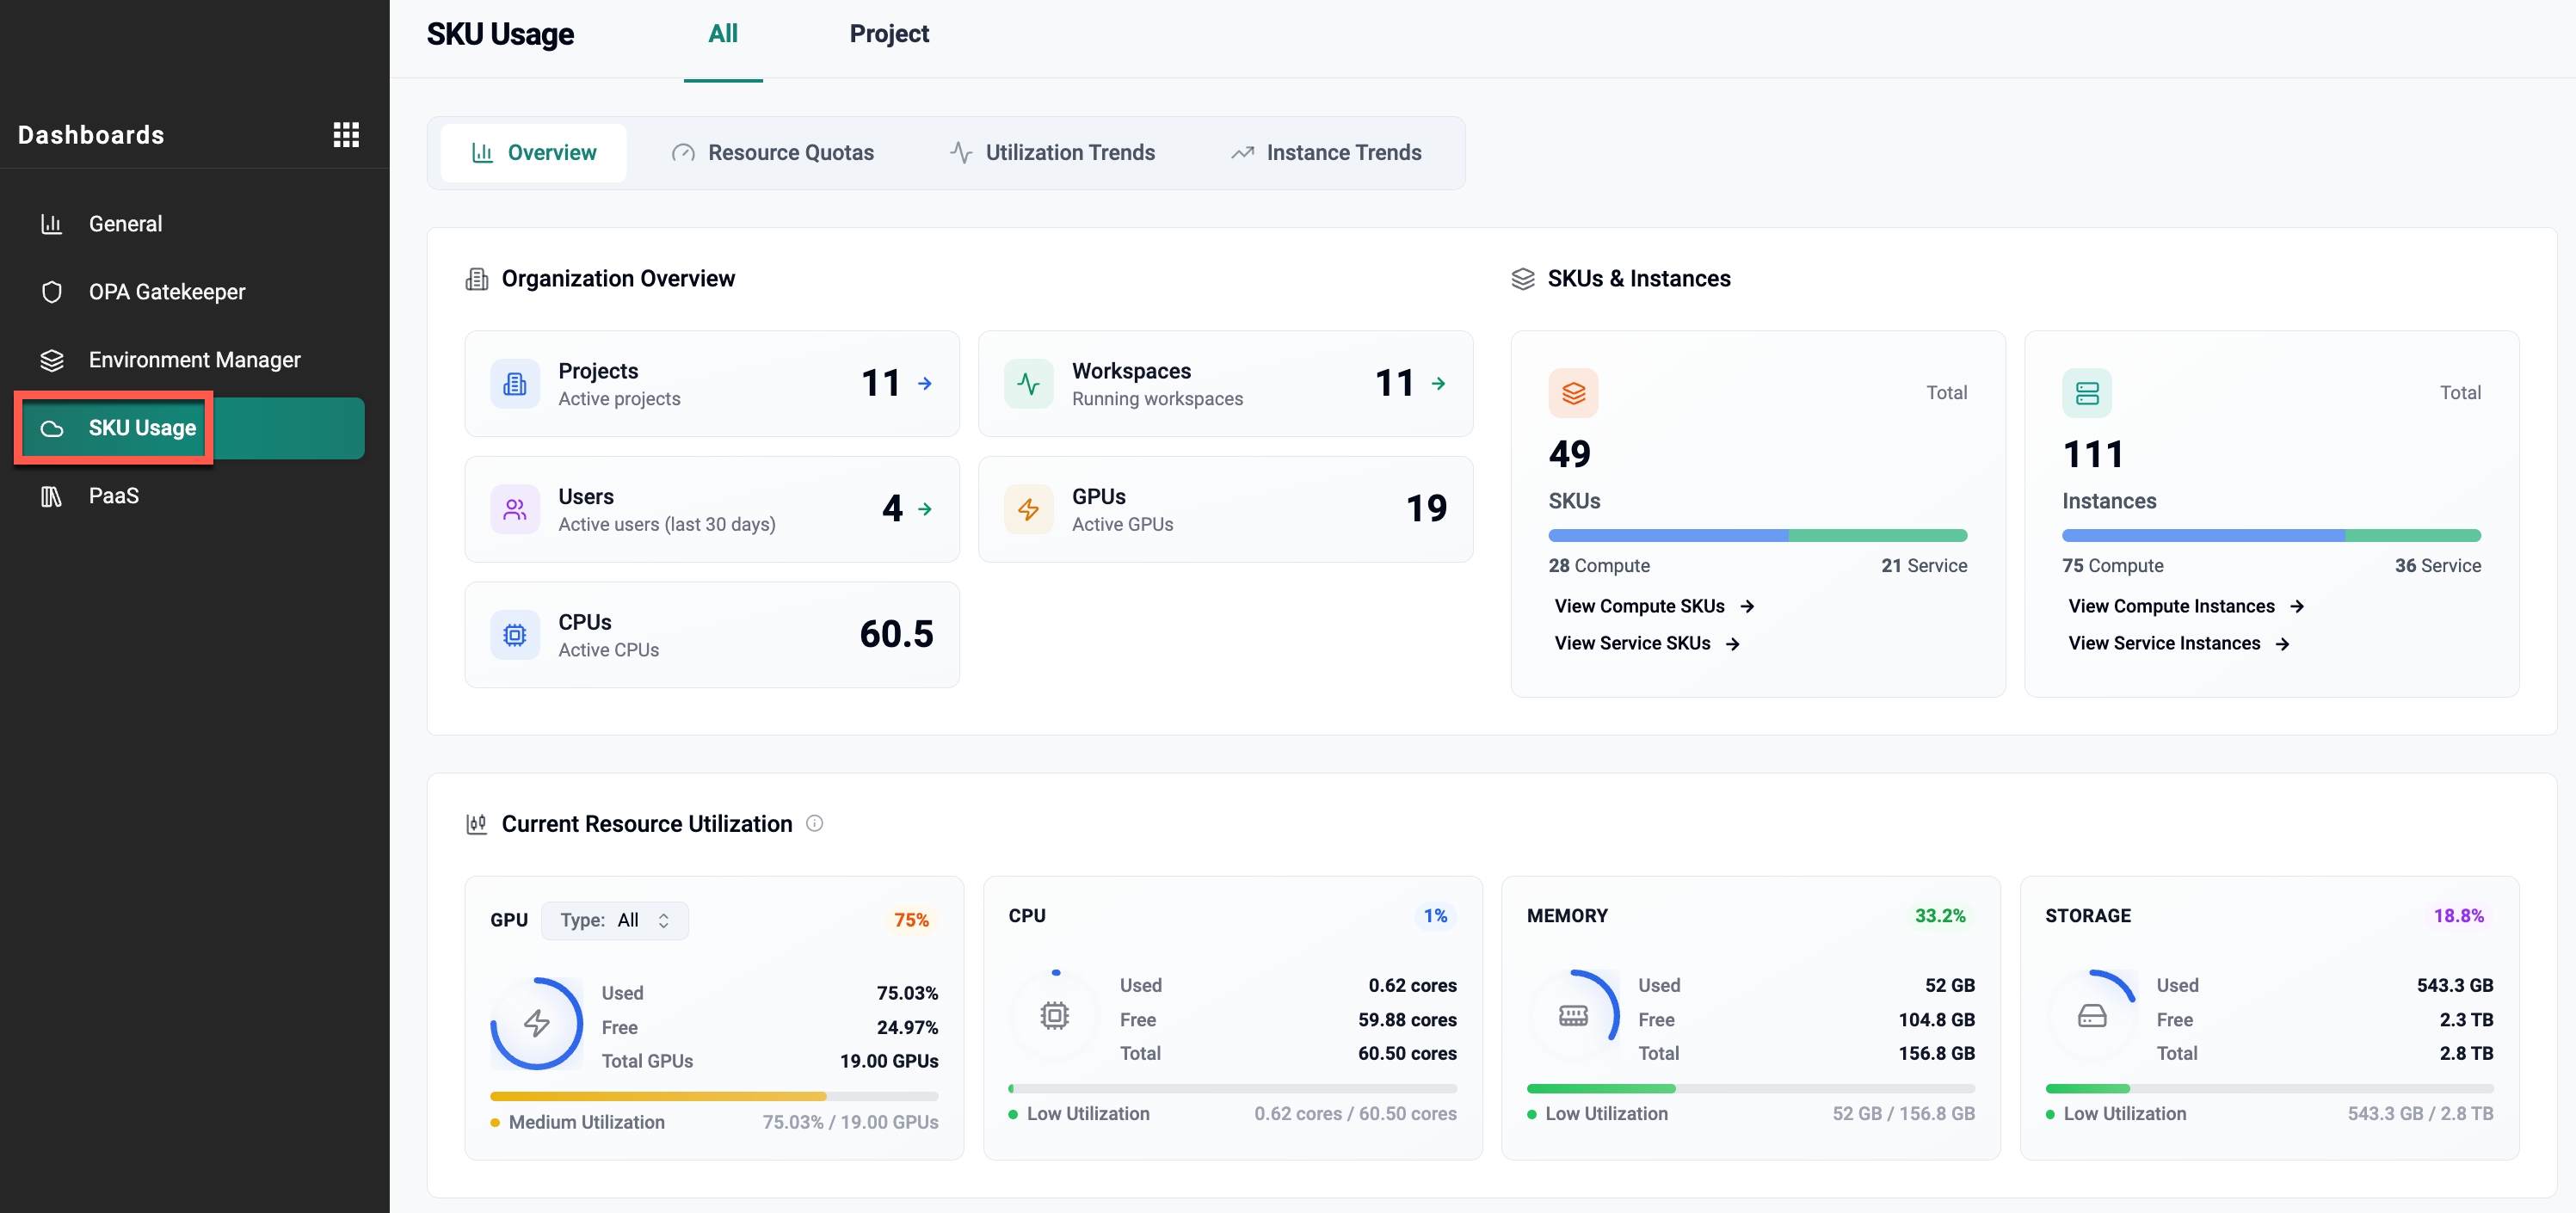
Task: Open the GPU Type dropdown
Action: [615, 920]
